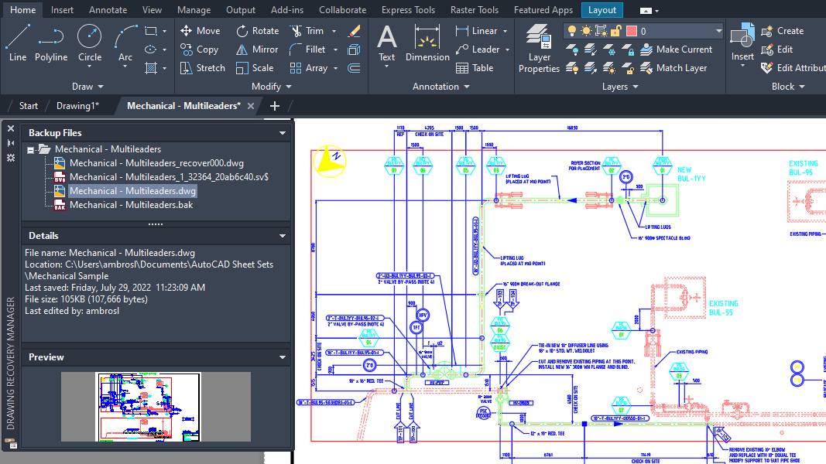The height and width of the screenshot is (464, 826).
Task: Click the red layer color swatch
Action: coord(631,31)
